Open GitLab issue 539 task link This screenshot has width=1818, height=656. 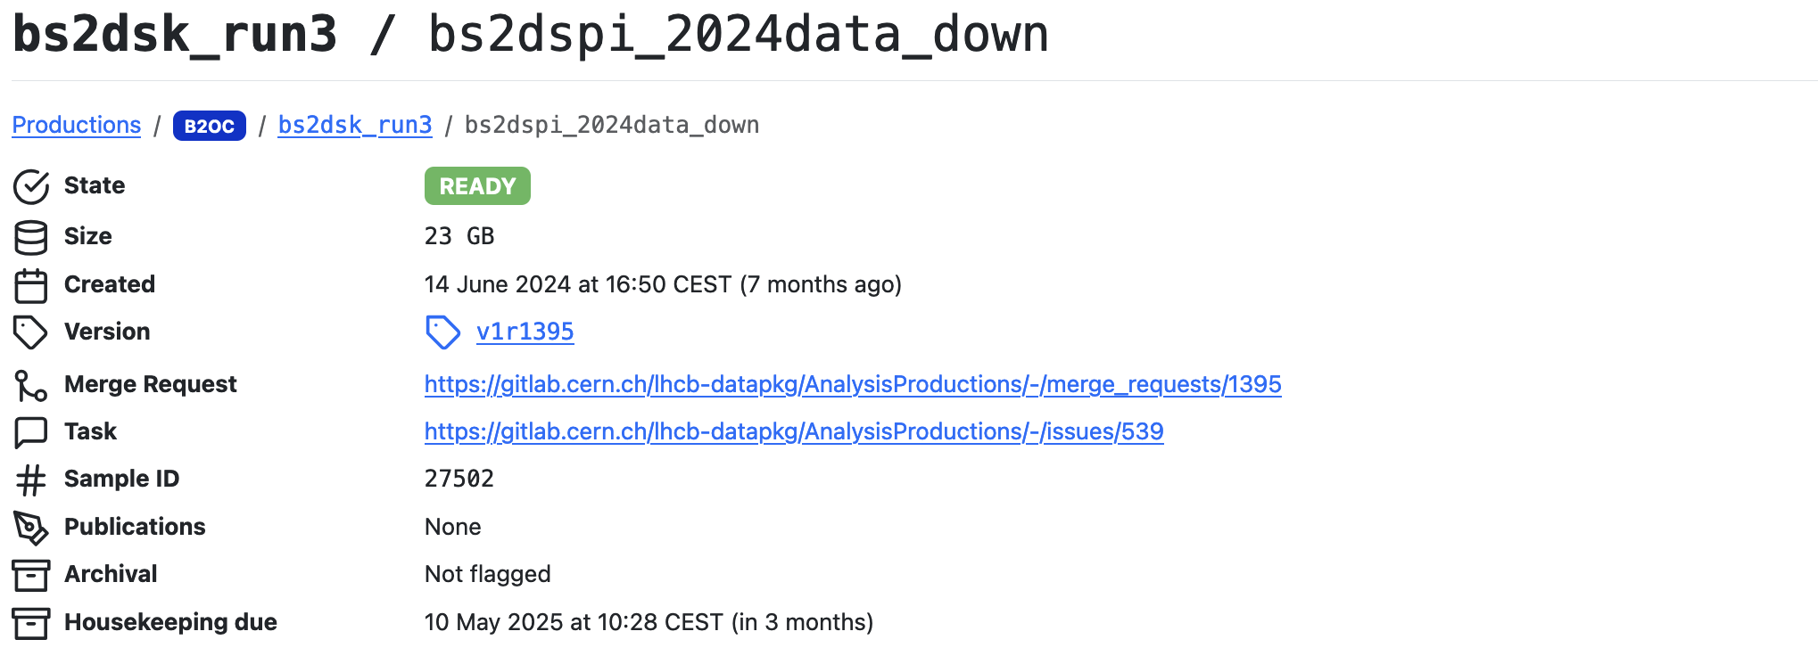[x=794, y=432]
